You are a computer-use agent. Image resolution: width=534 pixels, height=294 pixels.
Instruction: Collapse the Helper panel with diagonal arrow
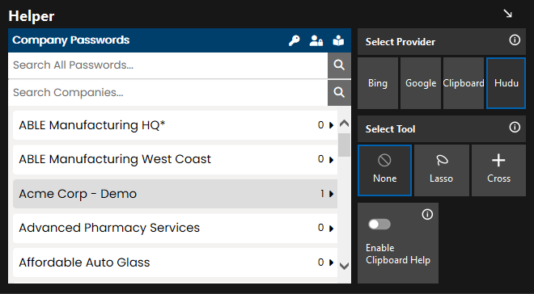pos(508,14)
